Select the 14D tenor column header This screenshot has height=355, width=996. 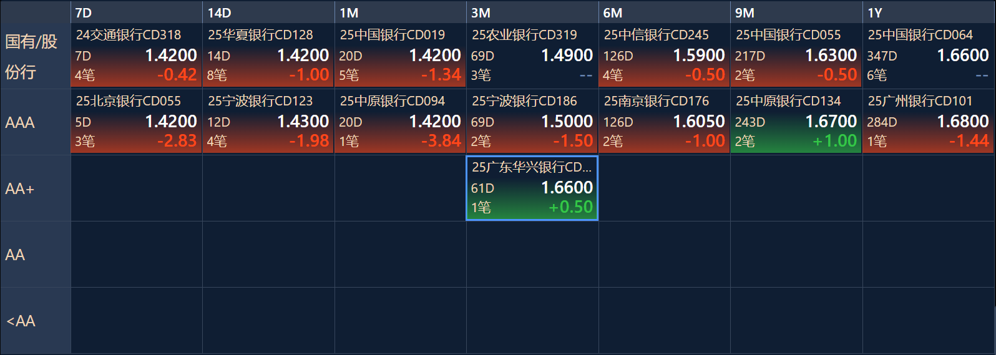[268, 12]
